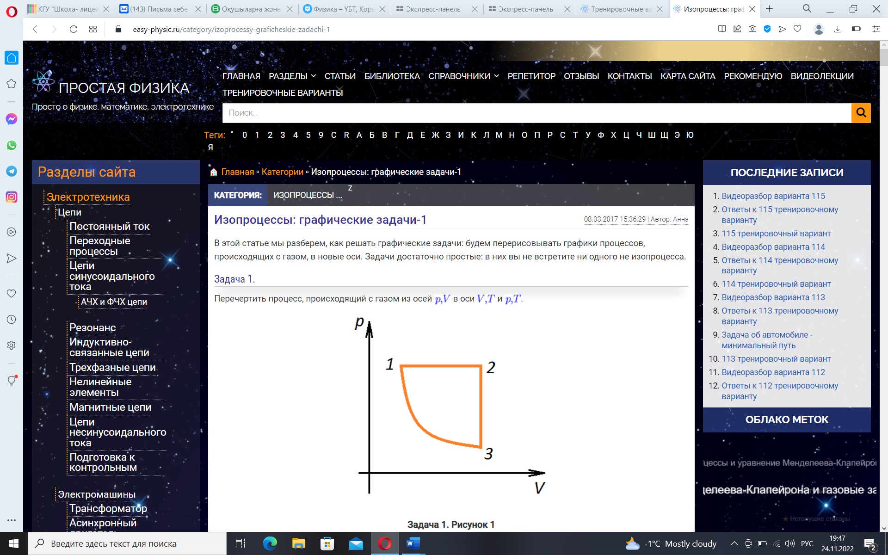
Task: Open the Windows taskbar search box
Action: click(127, 543)
